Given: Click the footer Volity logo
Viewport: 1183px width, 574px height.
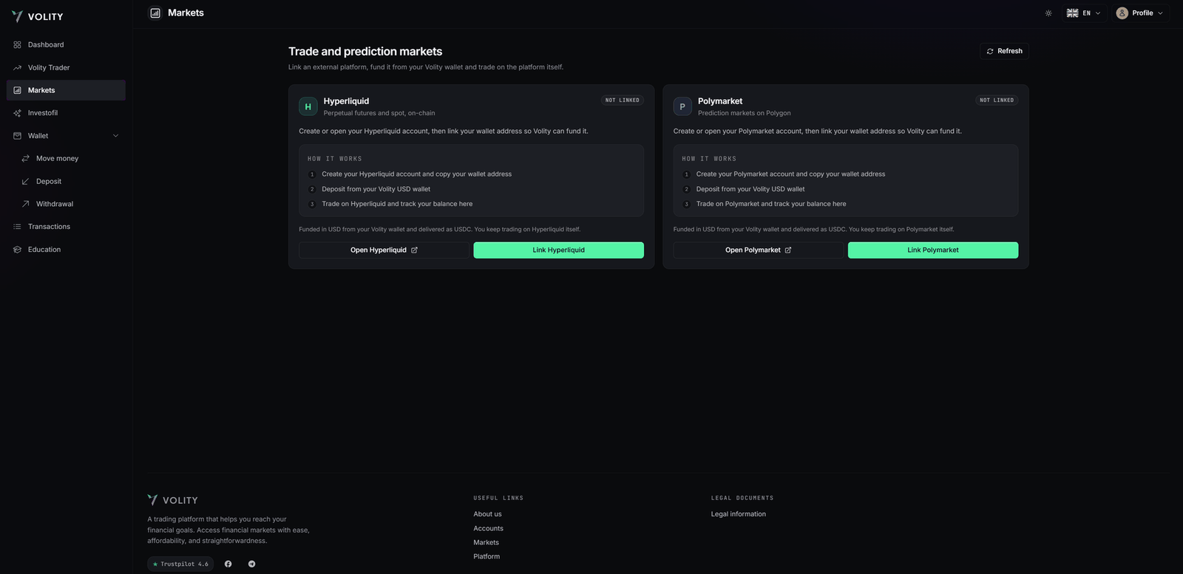Looking at the screenshot, I should click(x=172, y=500).
